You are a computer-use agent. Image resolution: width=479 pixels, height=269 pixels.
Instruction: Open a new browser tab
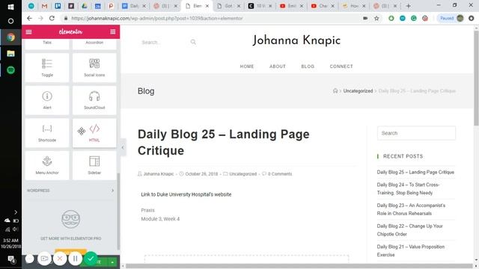click(x=408, y=6)
